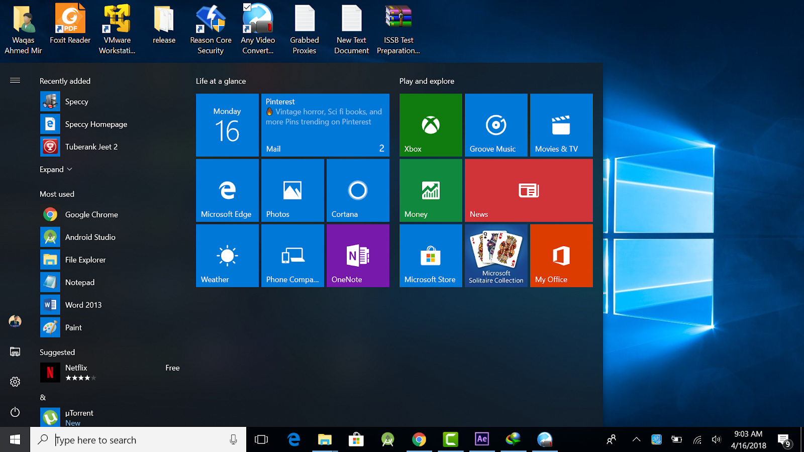Select the ISSB Test Preparation archive
Viewport: 804px width, 452px height.
[x=398, y=29]
